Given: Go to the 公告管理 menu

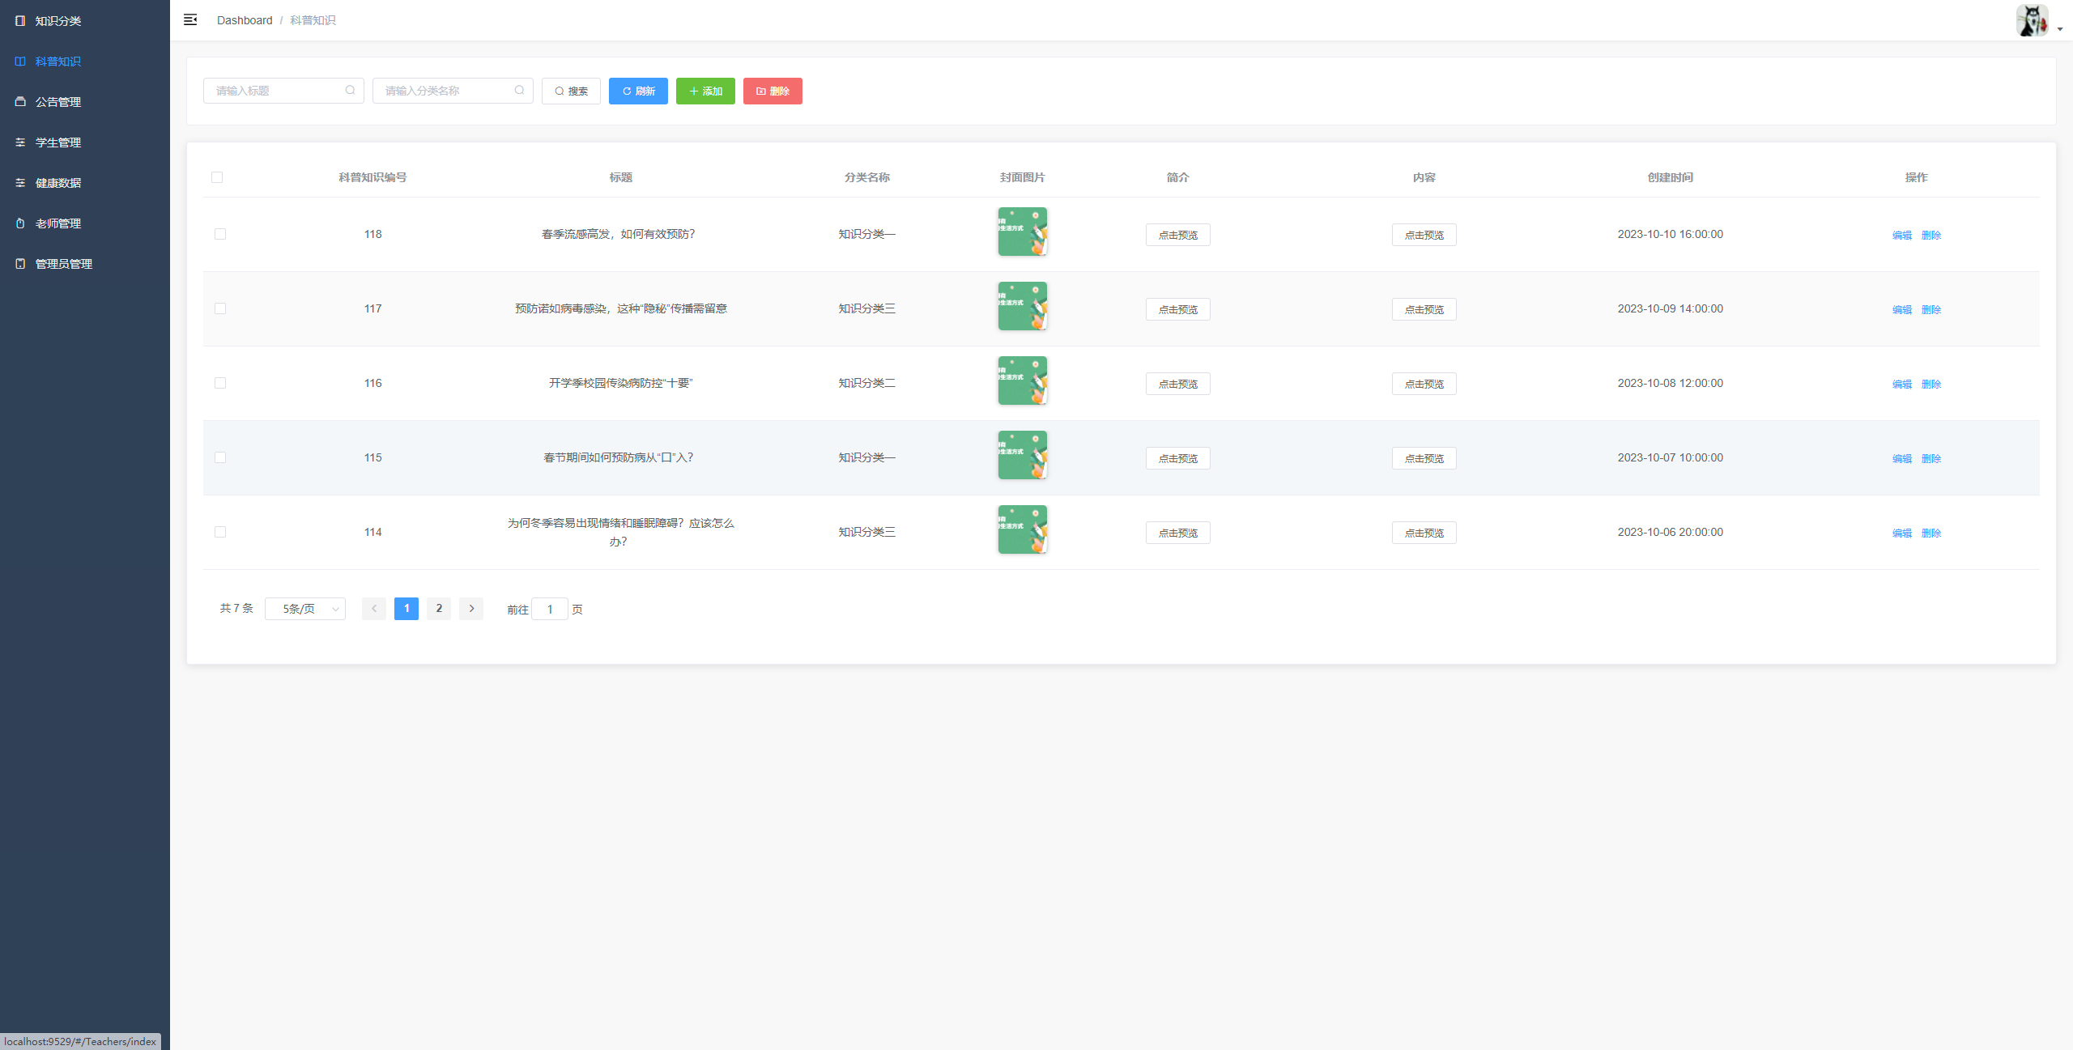Looking at the screenshot, I should click(x=85, y=102).
